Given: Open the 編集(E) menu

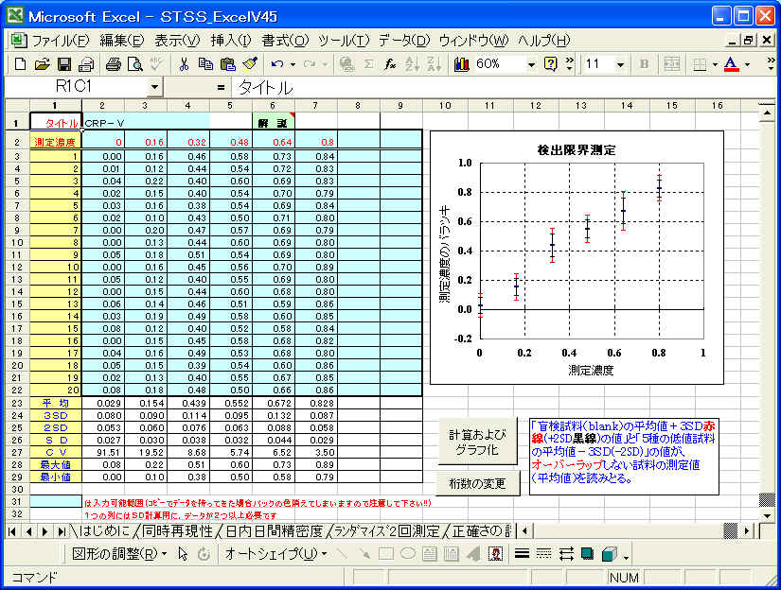Looking at the screenshot, I should pos(121,41).
